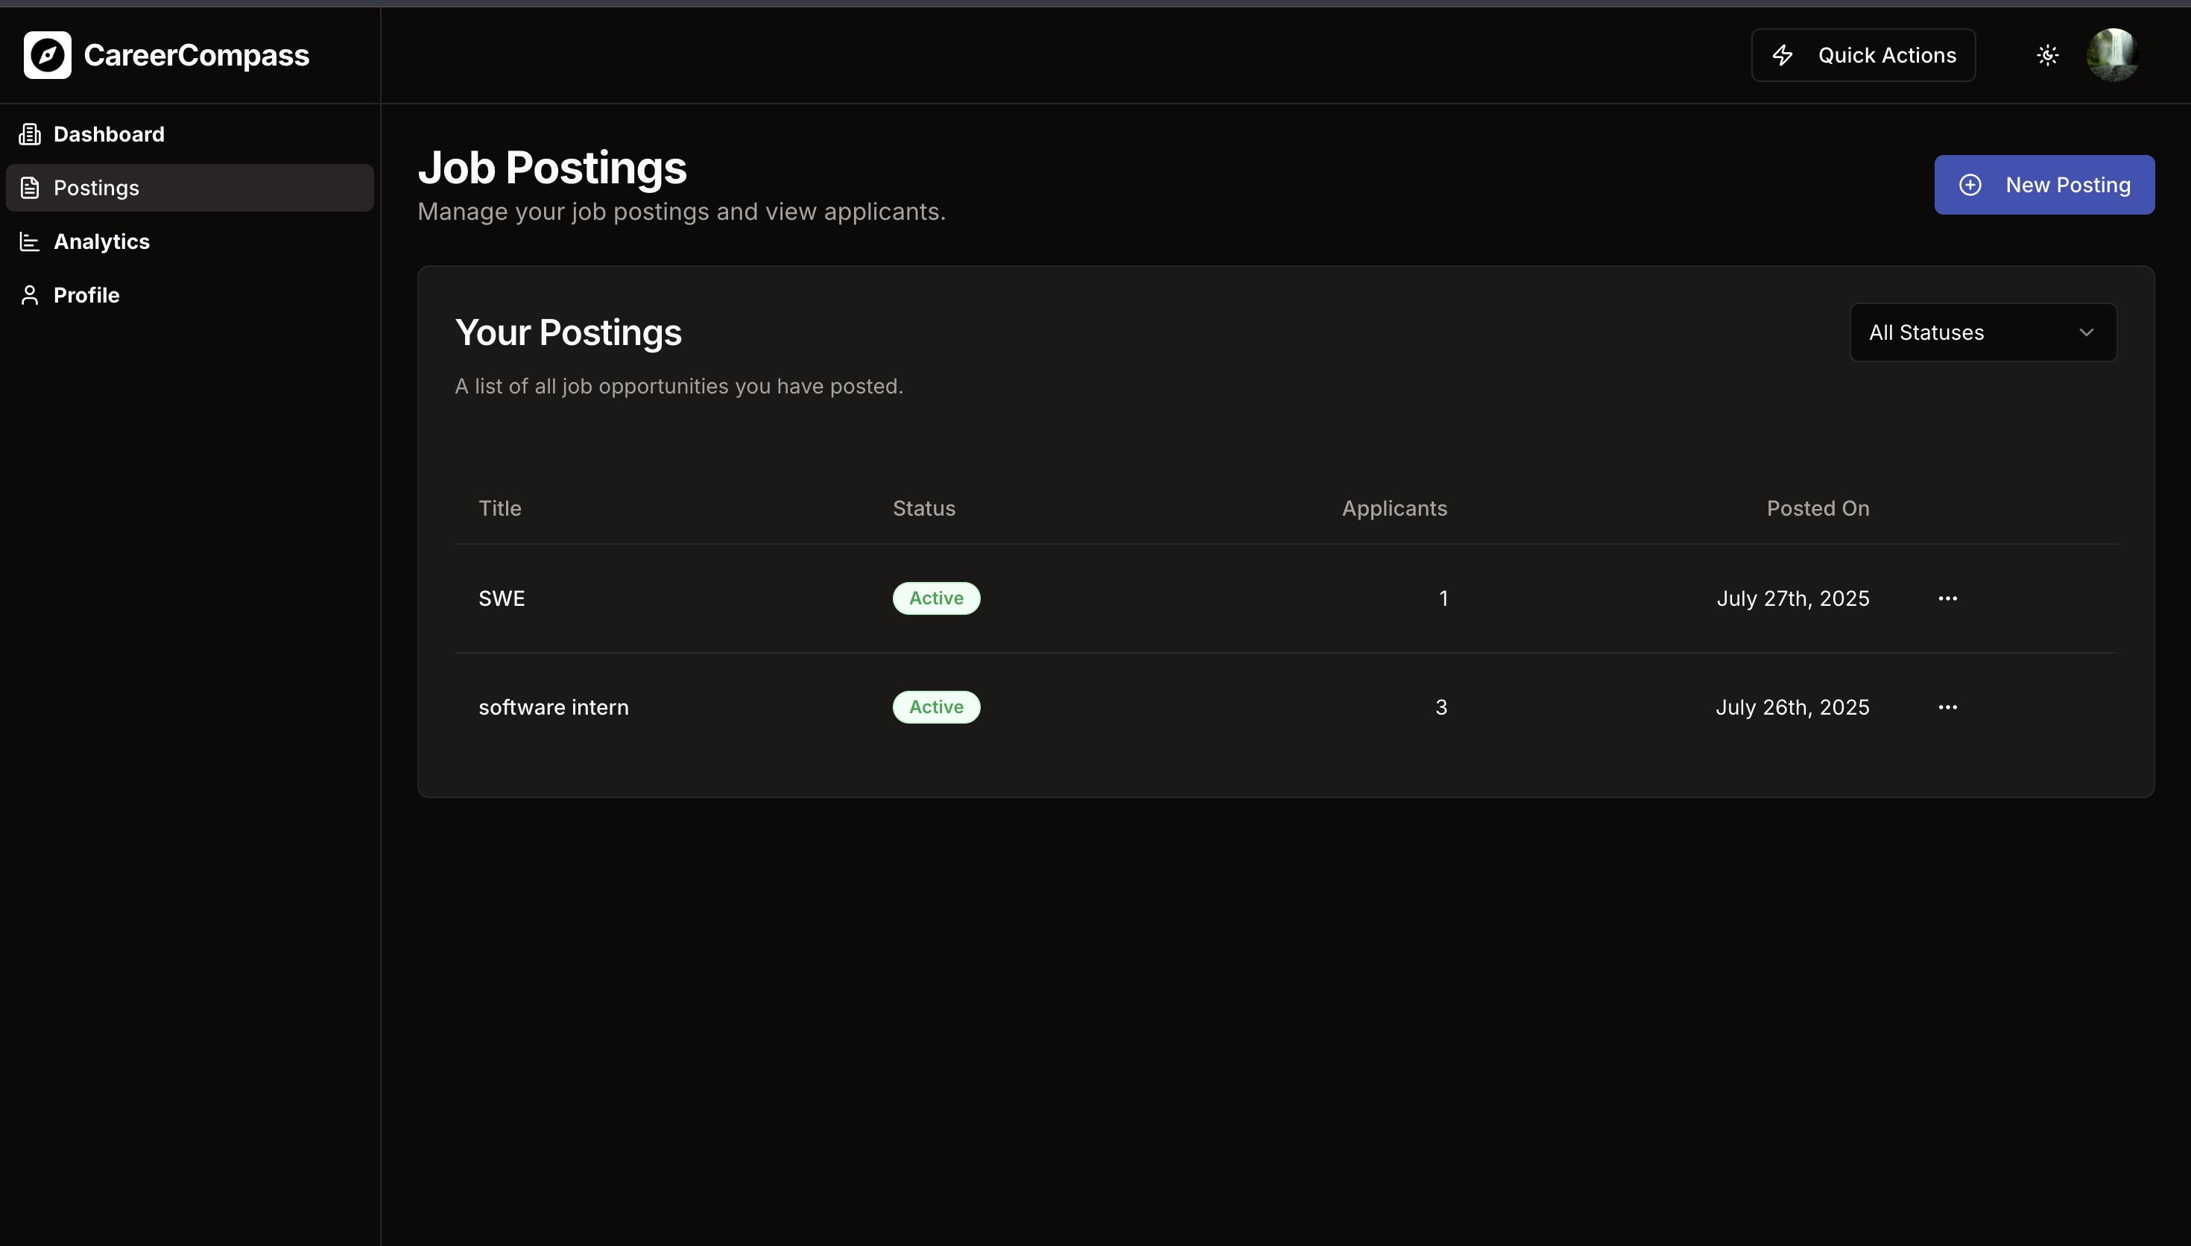Viewport: 2191px width, 1246px height.
Task: Create a New Posting
Action: (2044, 185)
